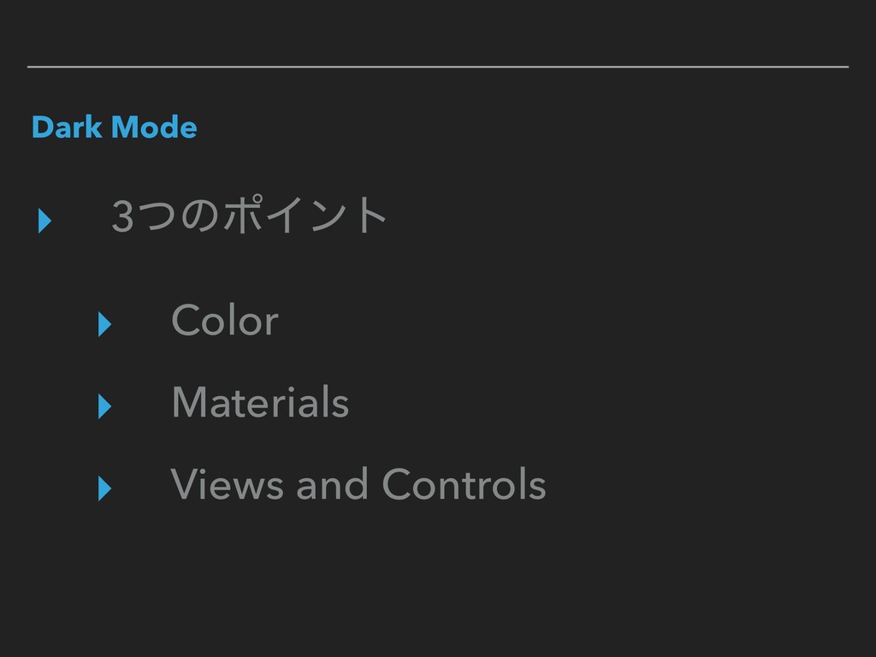The width and height of the screenshot is (876, 657).
Task: Expand the Materials bullet triangle
Action: click(x=104, y=406)
